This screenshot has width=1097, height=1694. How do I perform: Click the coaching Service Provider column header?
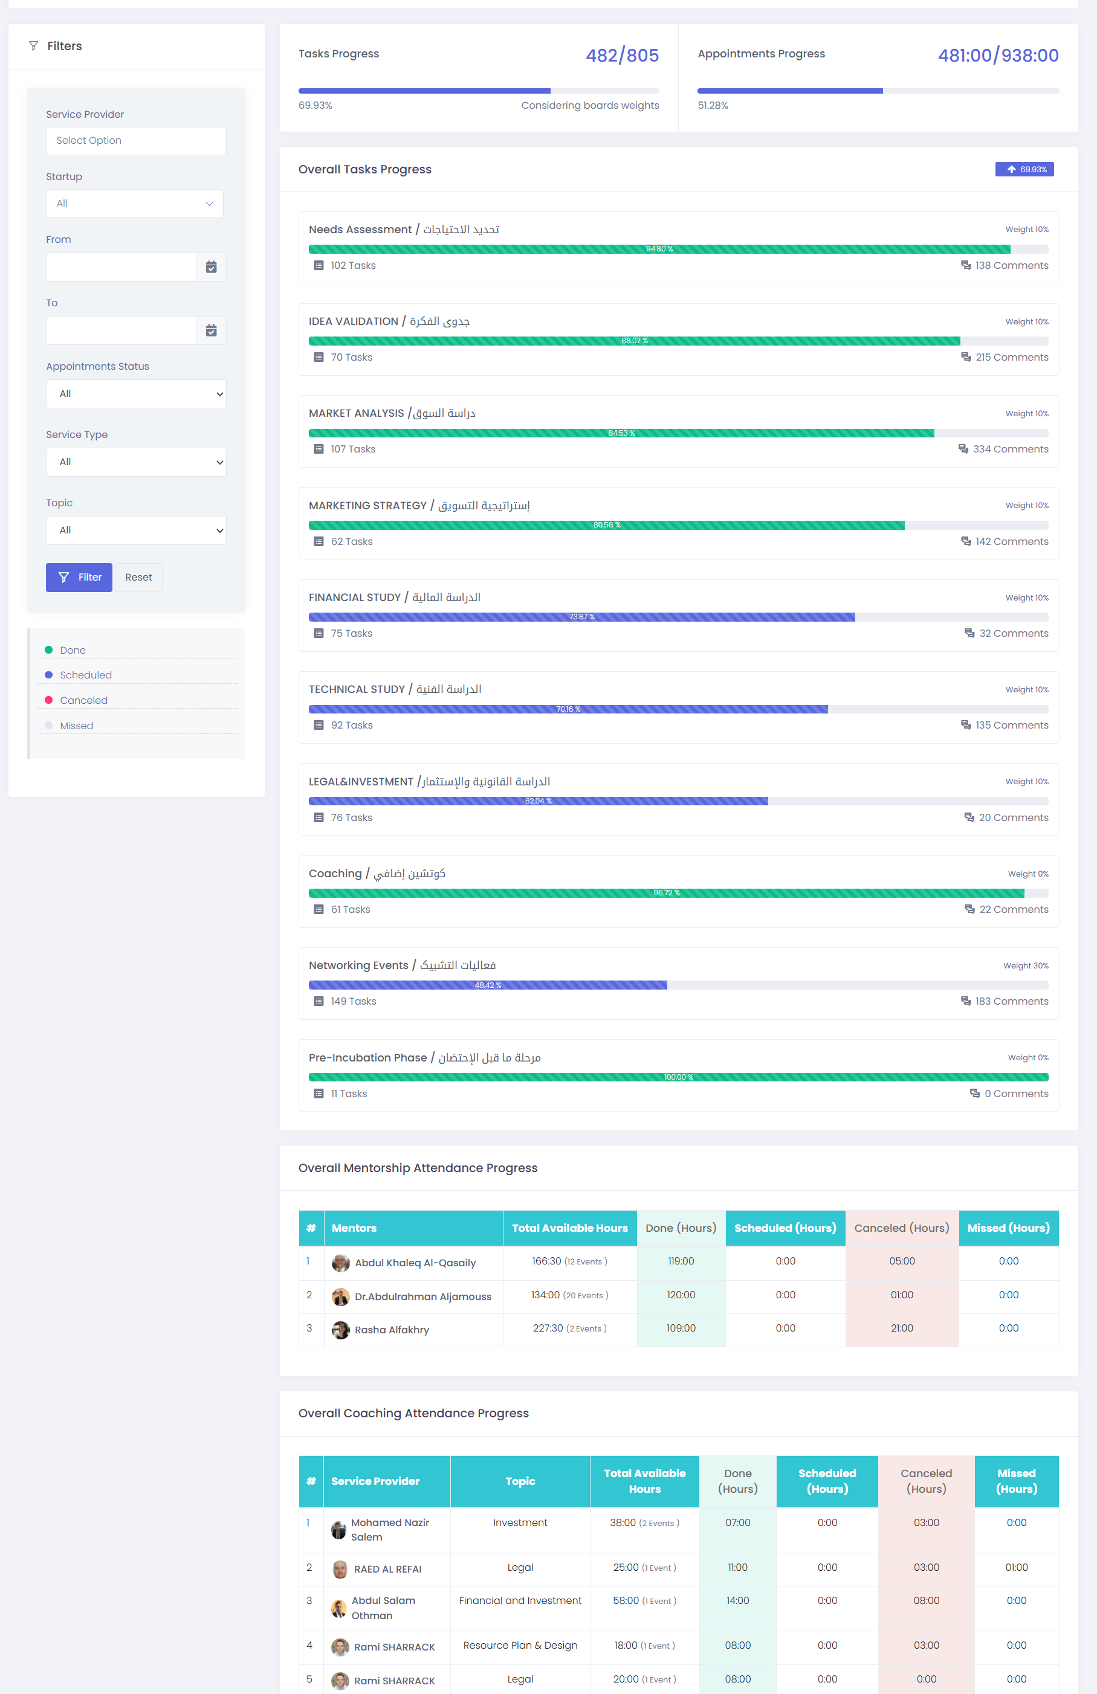click(387, 1481)
